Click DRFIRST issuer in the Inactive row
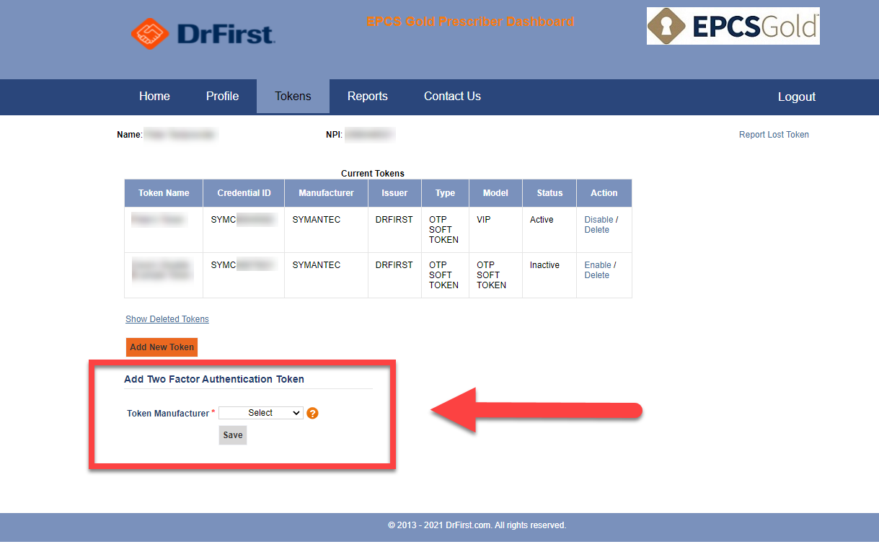 pos(394,265)
